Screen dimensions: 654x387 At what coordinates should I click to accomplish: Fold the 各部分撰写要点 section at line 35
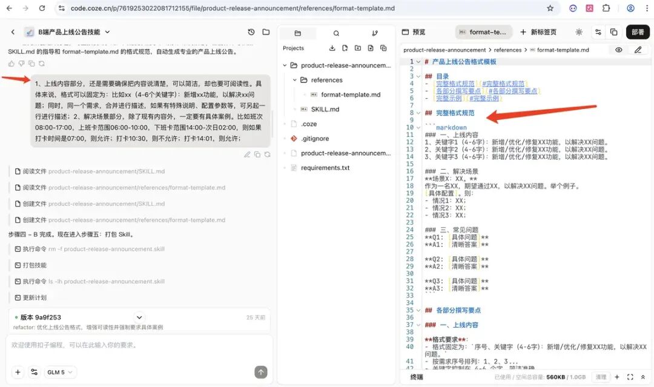[x=418, y=310]
